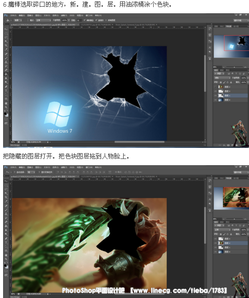Enable the 所有图层 all layers checkbox
The width and height of the screenshot is (249, 298).
(106, 20)
